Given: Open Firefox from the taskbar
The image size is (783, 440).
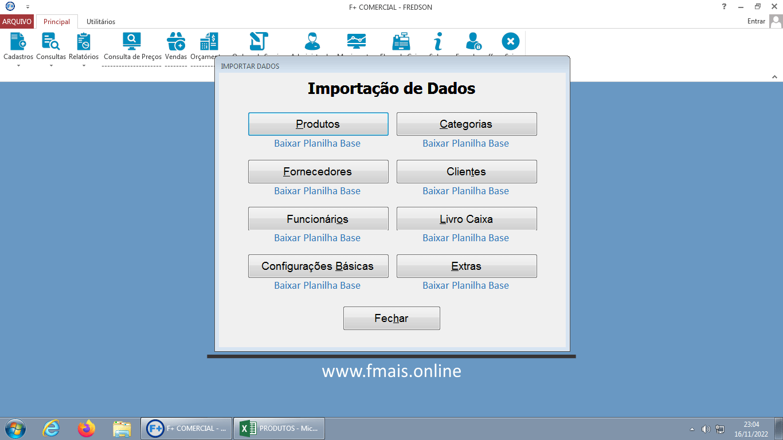Looking at the screenshot, I should (87, 428).
